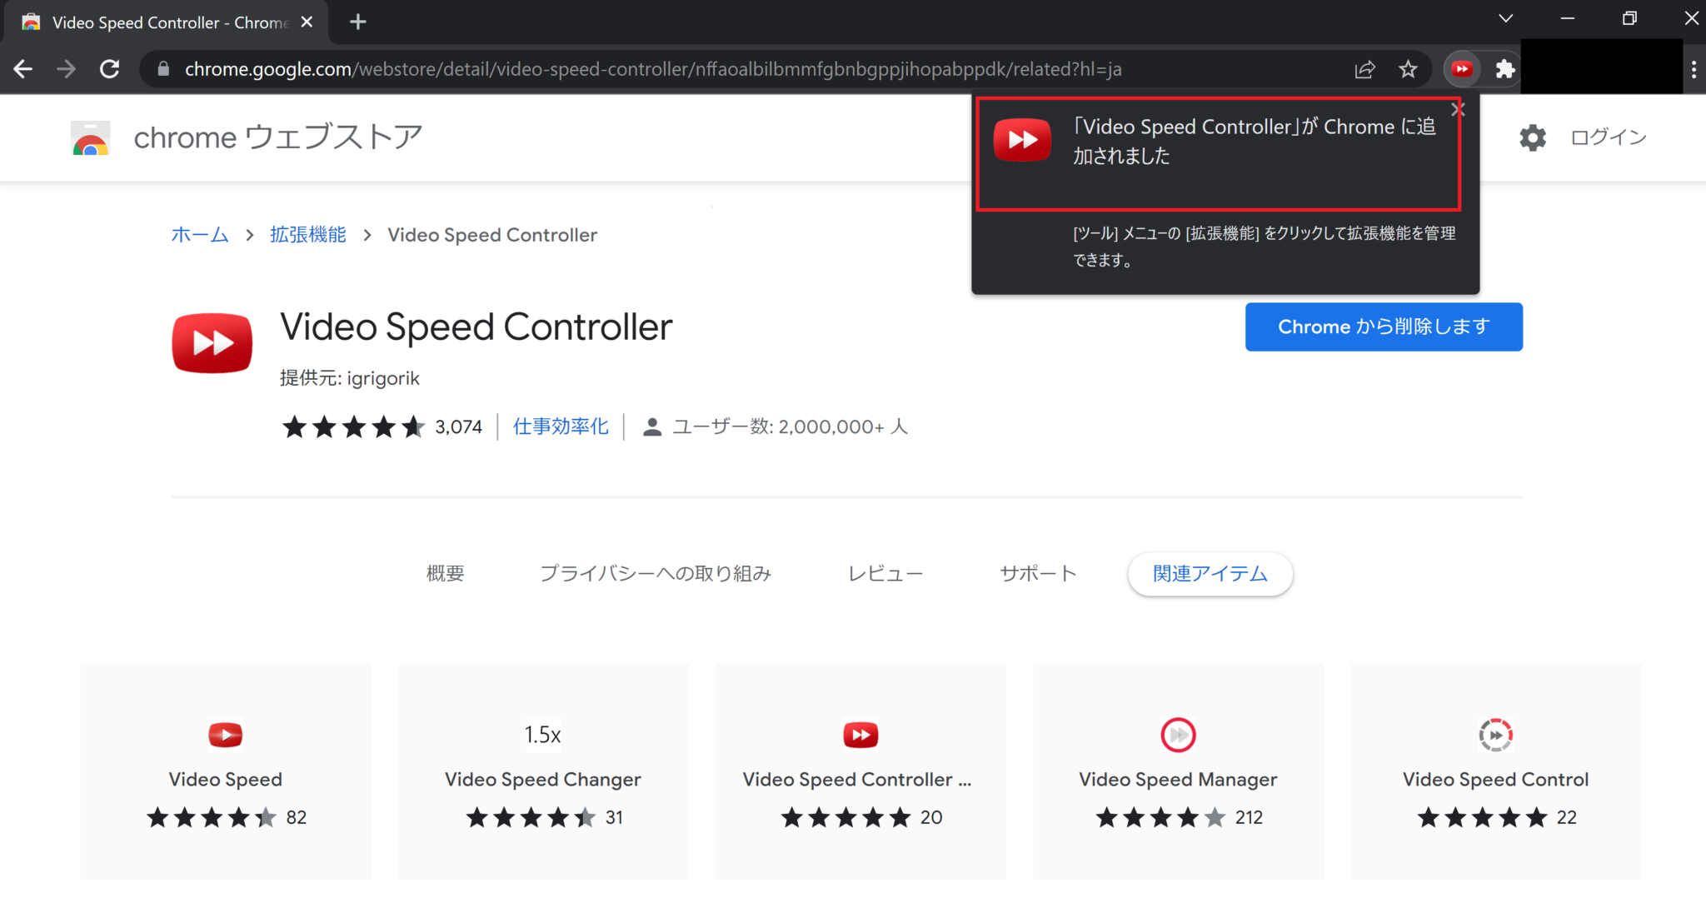Select the Video Speed Controller pinned toolbar icon
The image size is (1706, 903).
[1462, 69]
